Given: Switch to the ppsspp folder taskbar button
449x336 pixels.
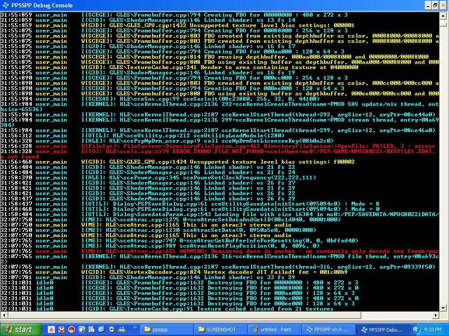Looking at the screenshot, I should [167, 329].
